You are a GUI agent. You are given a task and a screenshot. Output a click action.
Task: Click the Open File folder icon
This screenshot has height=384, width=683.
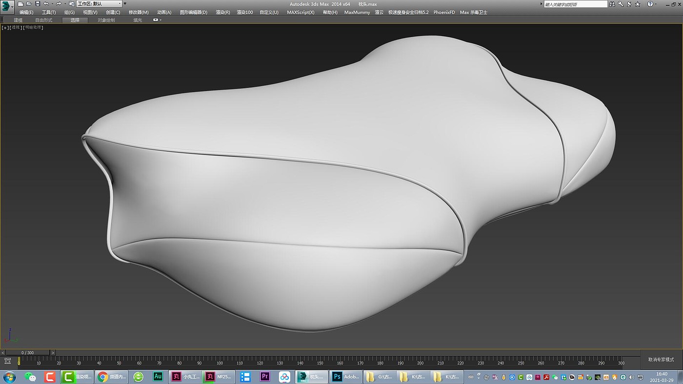(x=29, y=4)
